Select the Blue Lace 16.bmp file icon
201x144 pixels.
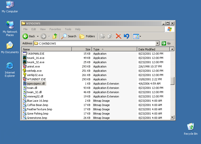[x=24, y=101]
